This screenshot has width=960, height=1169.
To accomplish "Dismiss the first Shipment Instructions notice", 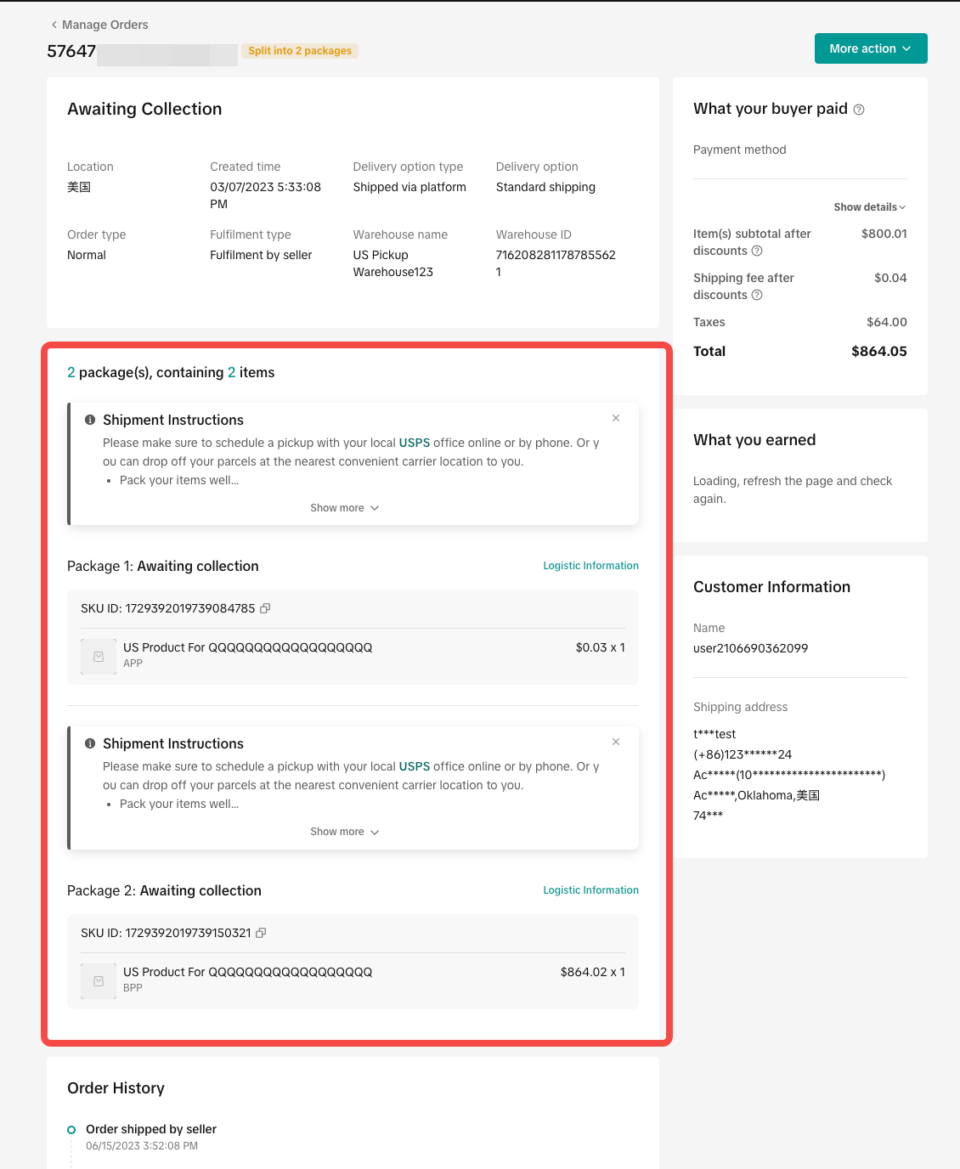I will tap(616, 418).
